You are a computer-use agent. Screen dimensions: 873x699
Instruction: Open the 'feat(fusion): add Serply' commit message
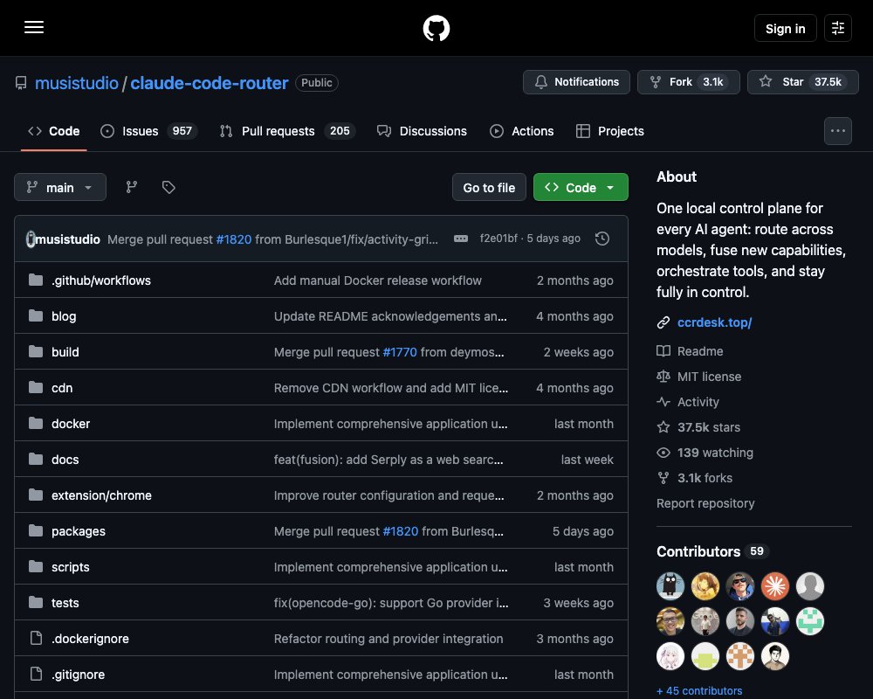pos(388,460)
